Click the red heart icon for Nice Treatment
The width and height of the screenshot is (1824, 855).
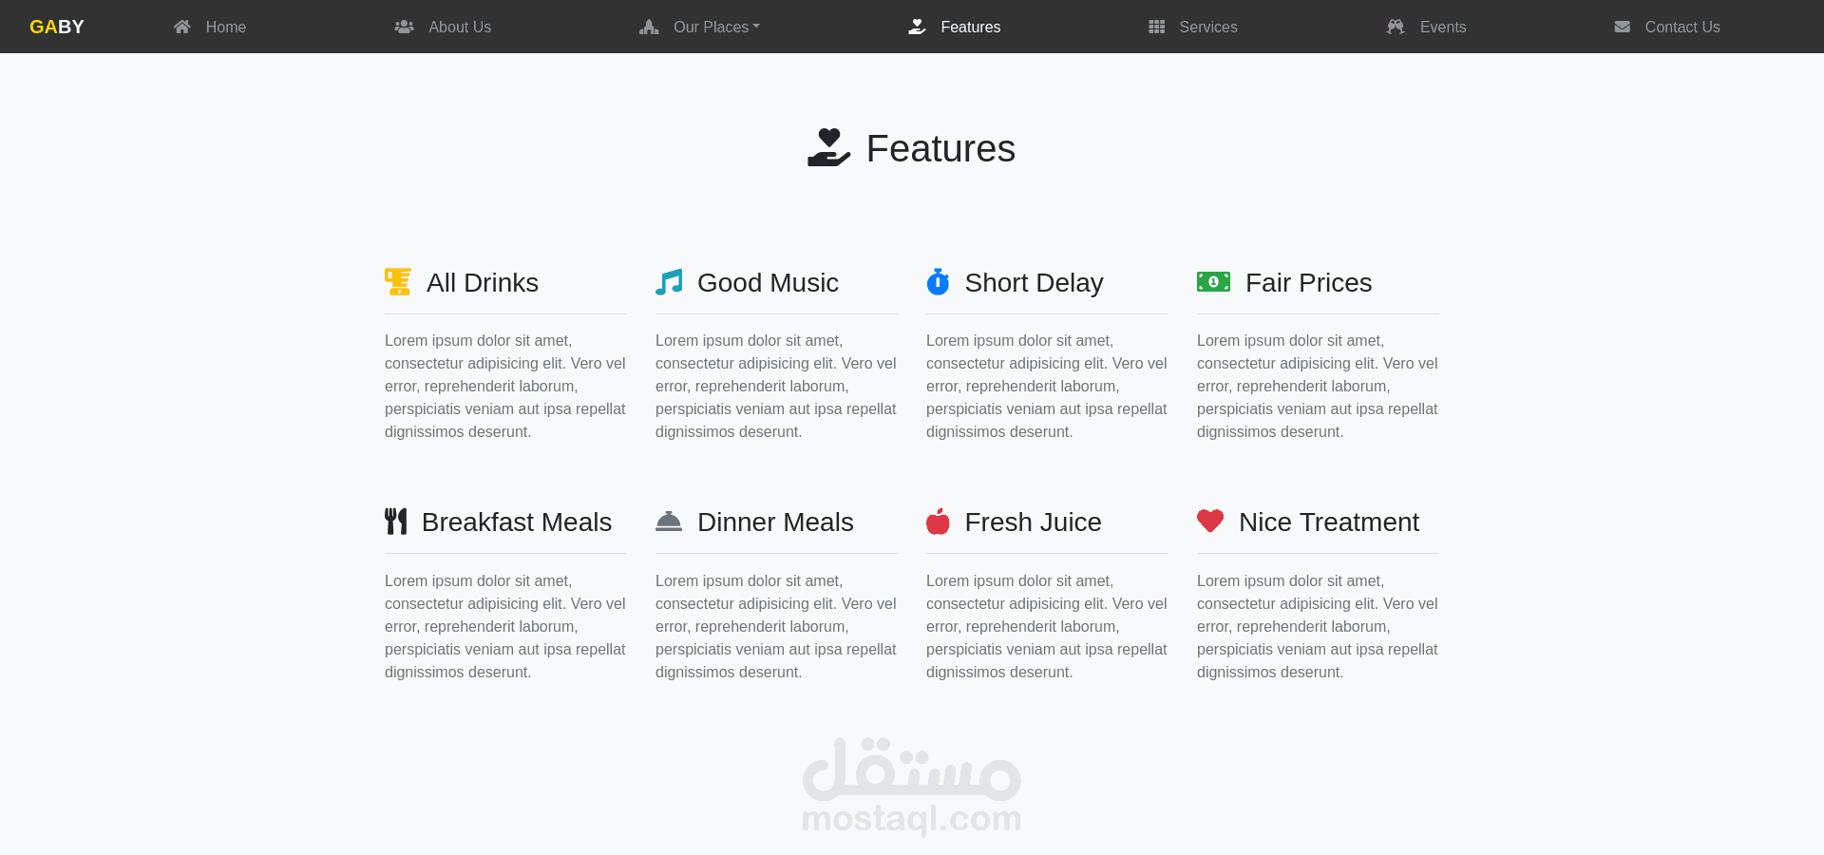click(x=1210, y=521)
